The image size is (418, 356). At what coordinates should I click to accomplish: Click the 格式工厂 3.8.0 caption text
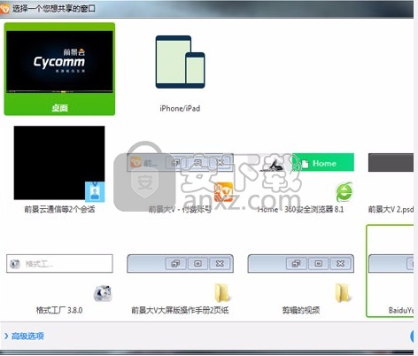[59, 310]
